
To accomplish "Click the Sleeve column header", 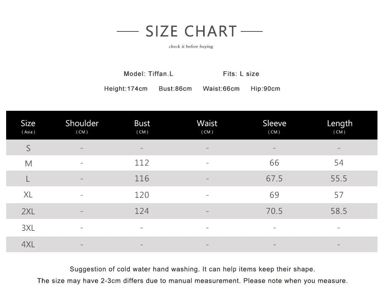I will [x=274, y=126].
